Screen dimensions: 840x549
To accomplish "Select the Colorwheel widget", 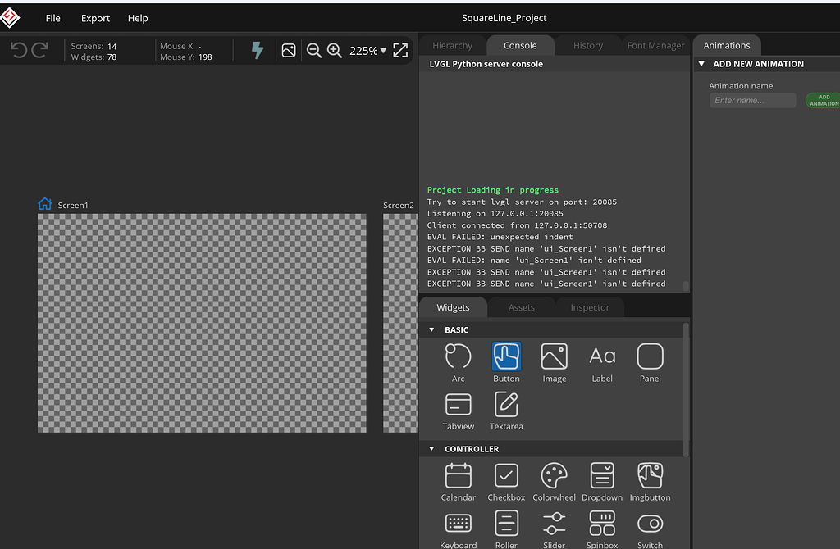I will pyautogui.click(x=554, y=482).
